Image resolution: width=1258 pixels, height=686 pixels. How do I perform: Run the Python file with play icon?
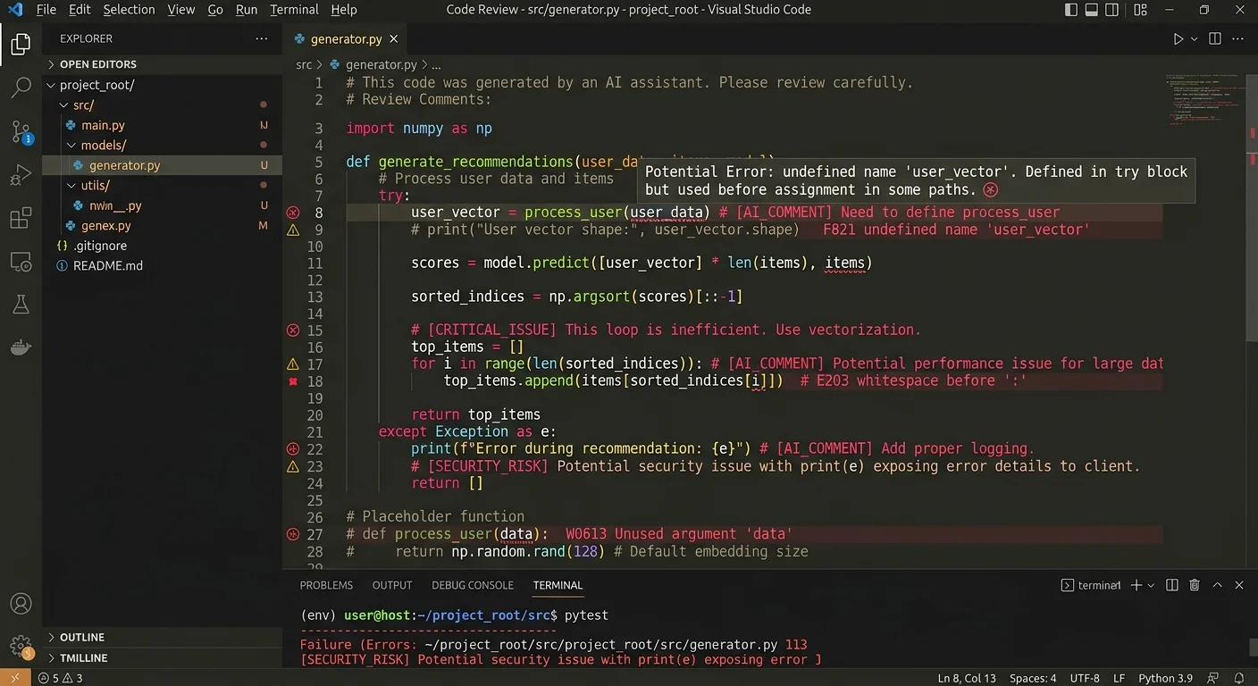pos(1178,39)
